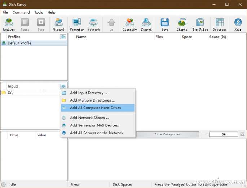
Task: Click the Stop toolbar icon
Action: [x=41, y=24]
